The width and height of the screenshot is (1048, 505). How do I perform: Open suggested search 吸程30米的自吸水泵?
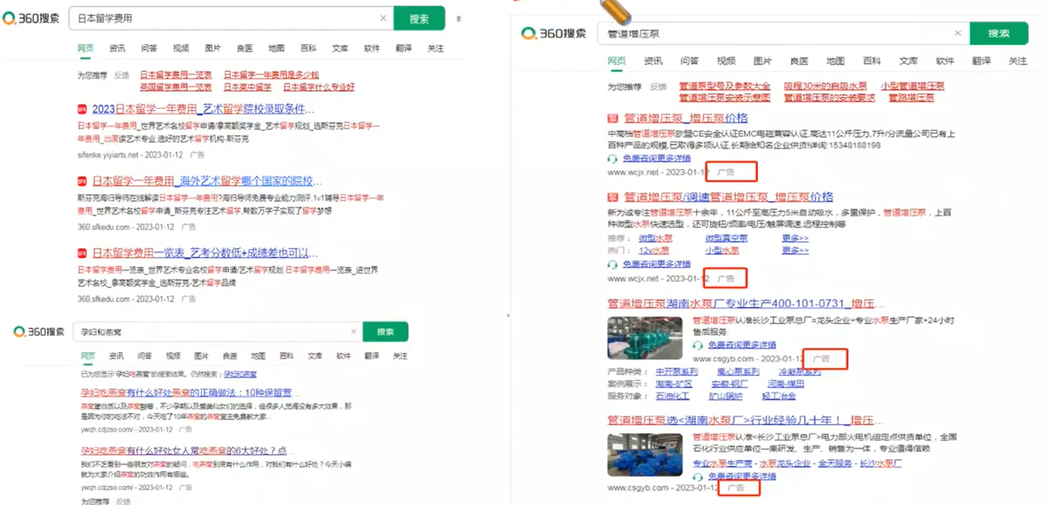tap(826, 86)
